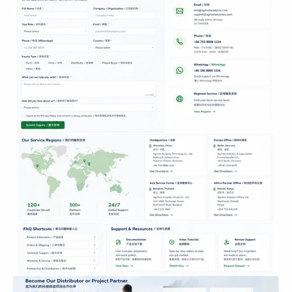Check the Distributor inquiry type checkbox
Screen dimensions: 292x292
click(69, 63)
